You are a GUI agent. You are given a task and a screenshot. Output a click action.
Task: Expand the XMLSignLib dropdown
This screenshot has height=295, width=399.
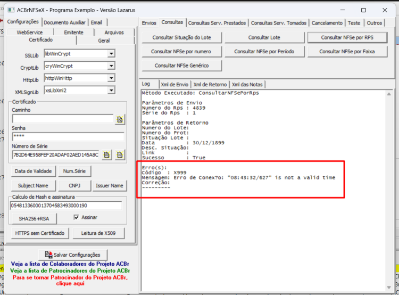pos(111,90)
